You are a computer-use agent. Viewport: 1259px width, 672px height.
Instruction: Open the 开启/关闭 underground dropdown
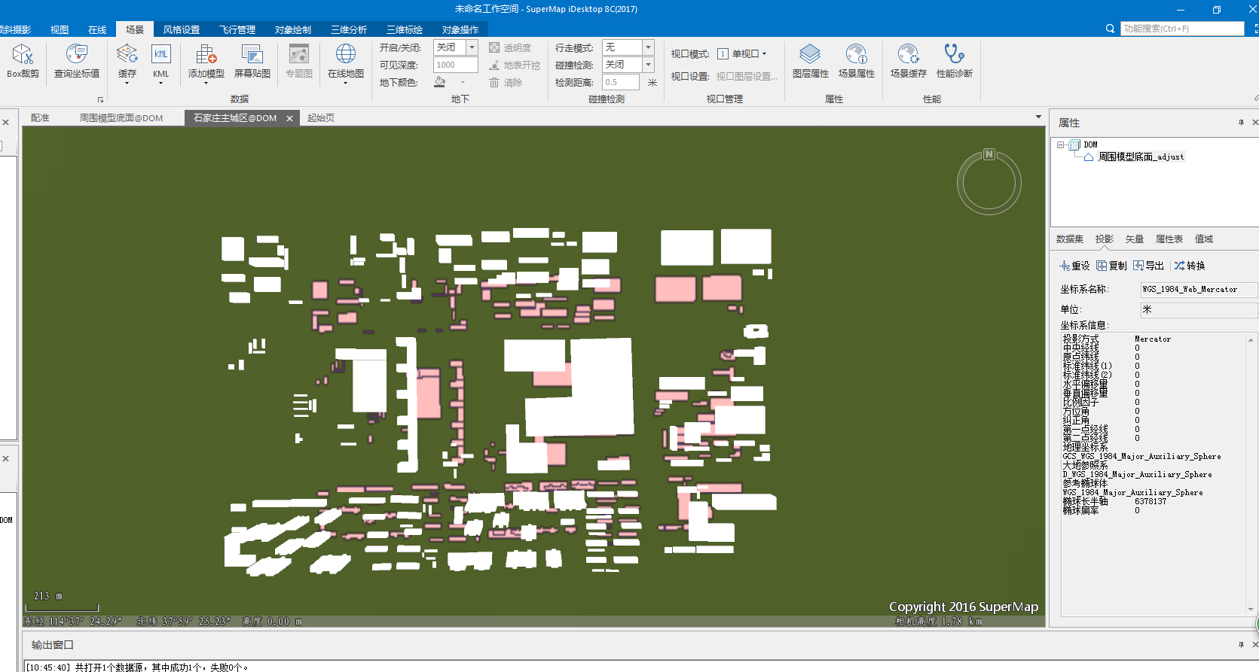(472, 47)
